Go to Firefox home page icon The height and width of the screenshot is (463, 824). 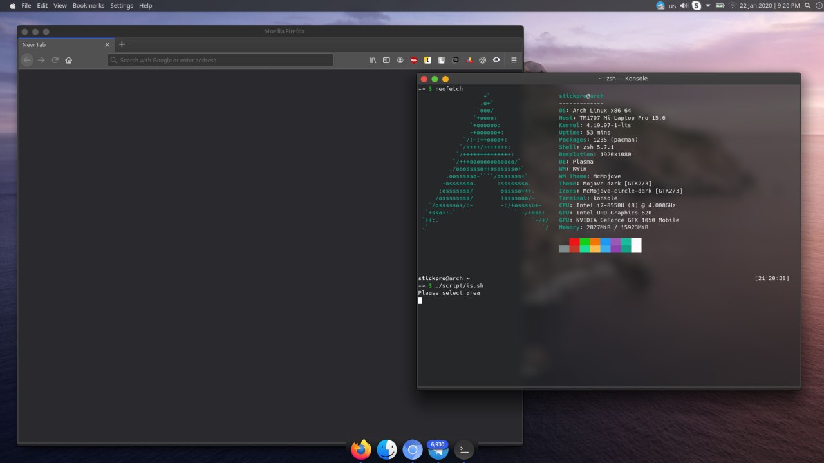[69, 60]
